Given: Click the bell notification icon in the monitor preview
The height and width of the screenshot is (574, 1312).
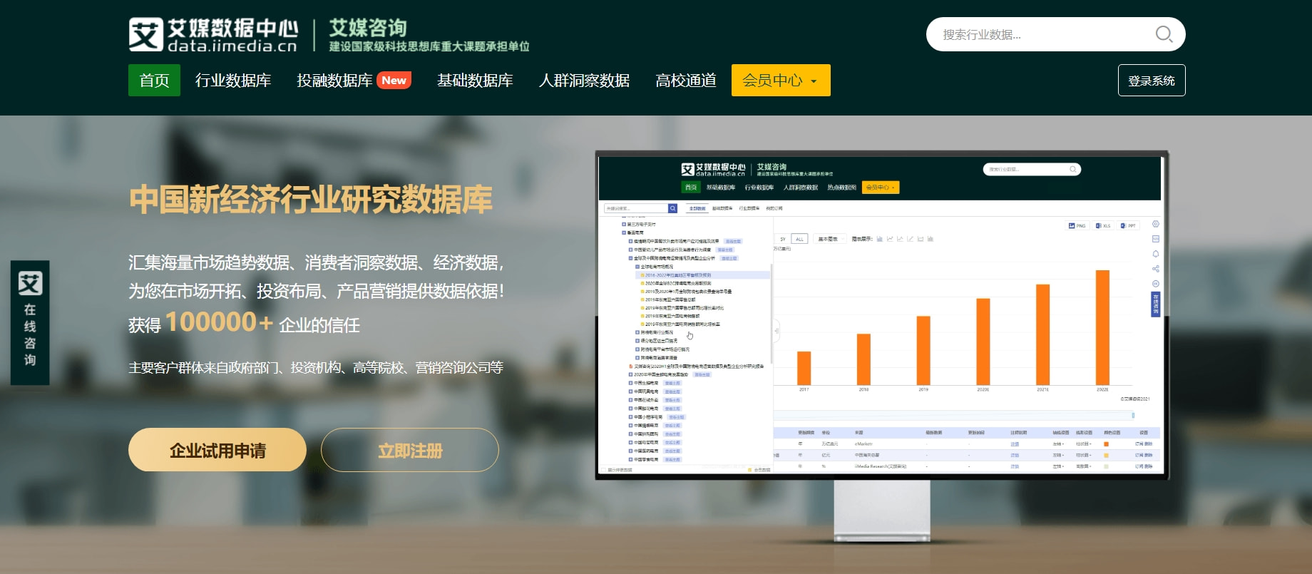Looking at the screenshot, I should 1155,254.
